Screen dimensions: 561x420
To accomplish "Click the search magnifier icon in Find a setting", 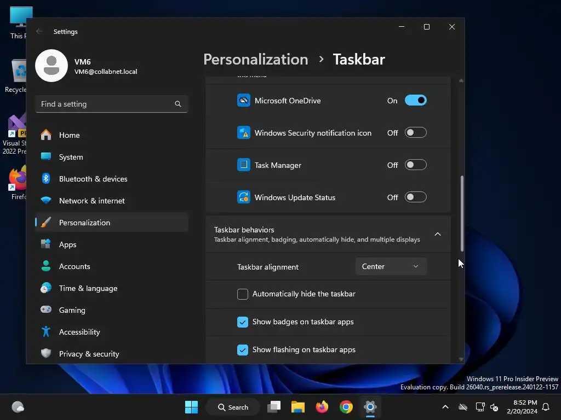I will point(178,104).
